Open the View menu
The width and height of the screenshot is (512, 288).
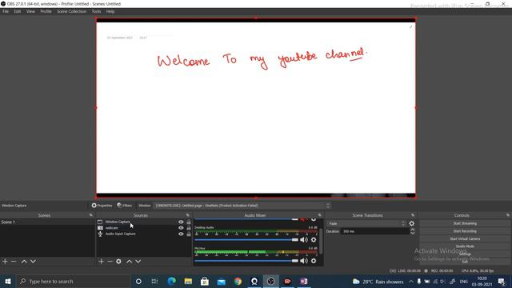pyautogui.click(x=30, y=11)
